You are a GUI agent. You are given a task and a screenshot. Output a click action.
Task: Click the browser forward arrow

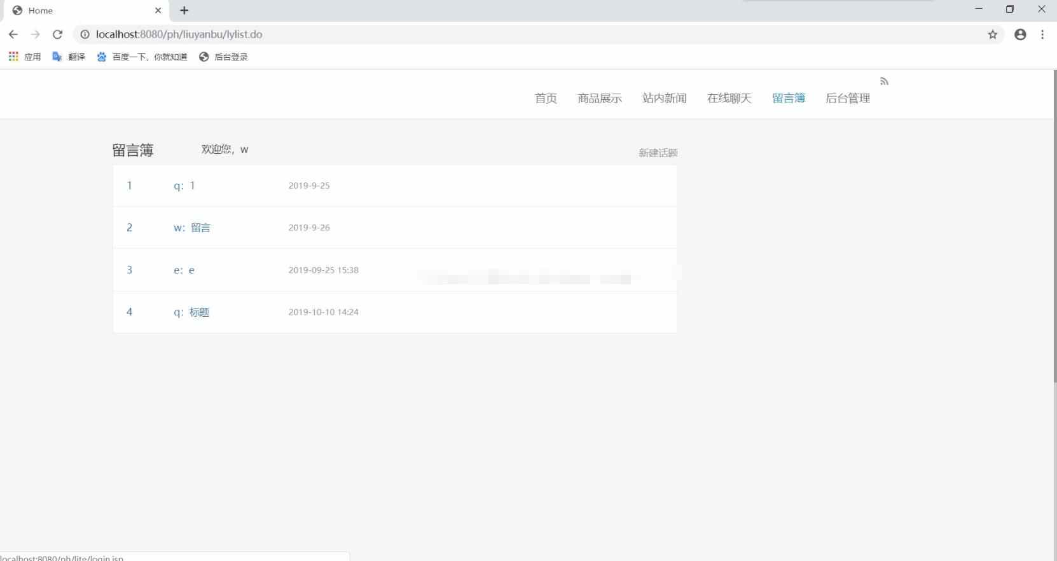35,34
